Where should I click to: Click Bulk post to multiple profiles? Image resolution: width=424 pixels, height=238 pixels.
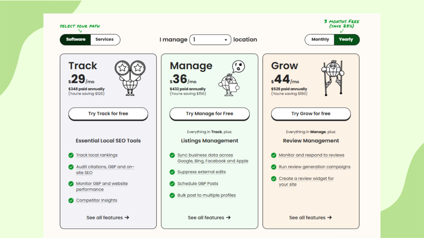pos(206,195)
